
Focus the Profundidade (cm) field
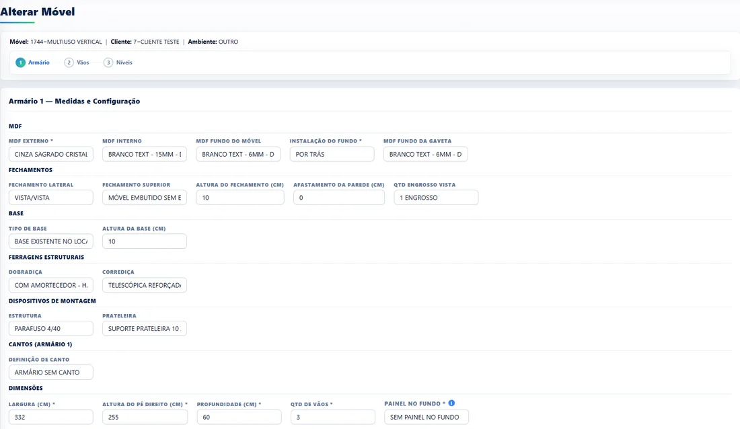click(239, 417)
